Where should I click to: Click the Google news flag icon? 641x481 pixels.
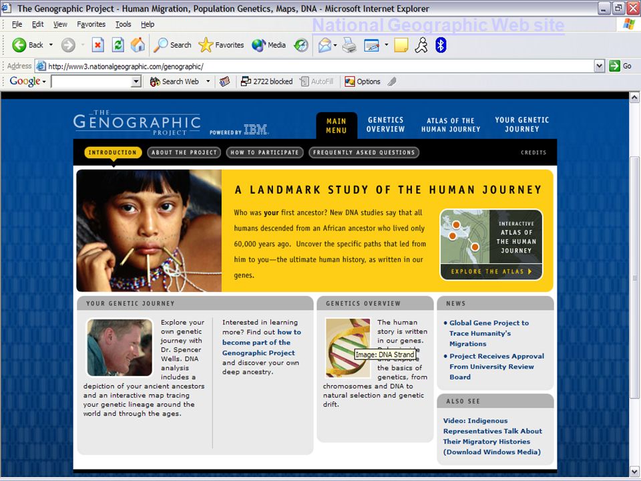coord(224,82)
